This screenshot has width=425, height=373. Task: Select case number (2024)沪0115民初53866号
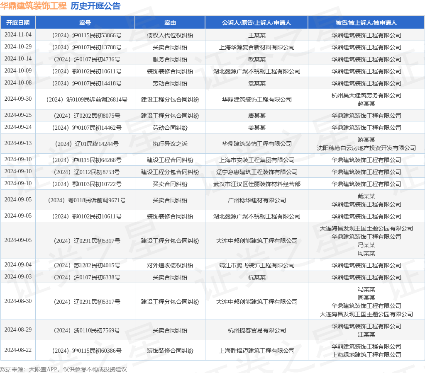(x=87, y=36)
